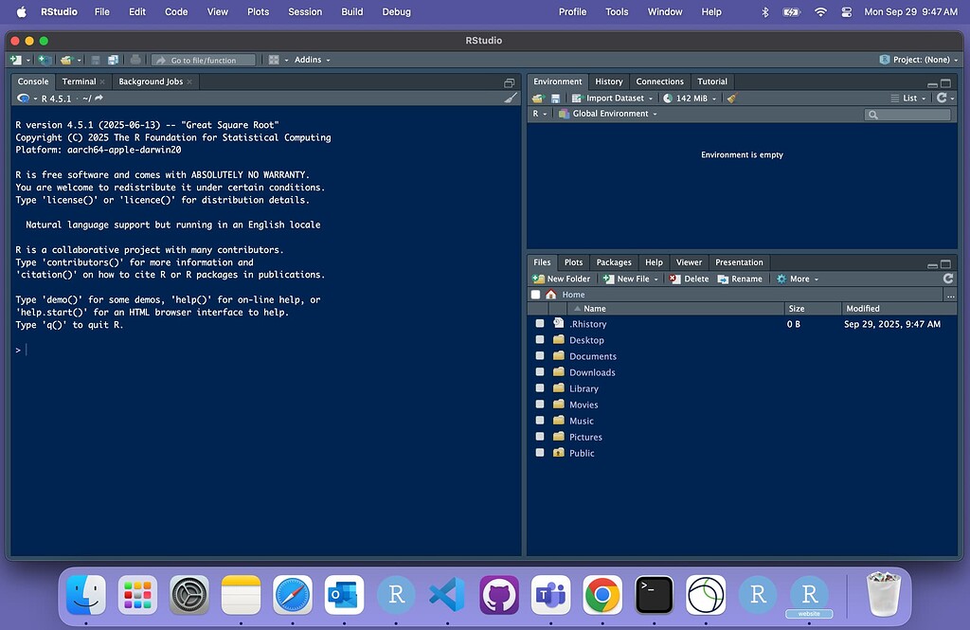
Task: Clear the console with the broom icon
Action: click(x=510, y=97)
